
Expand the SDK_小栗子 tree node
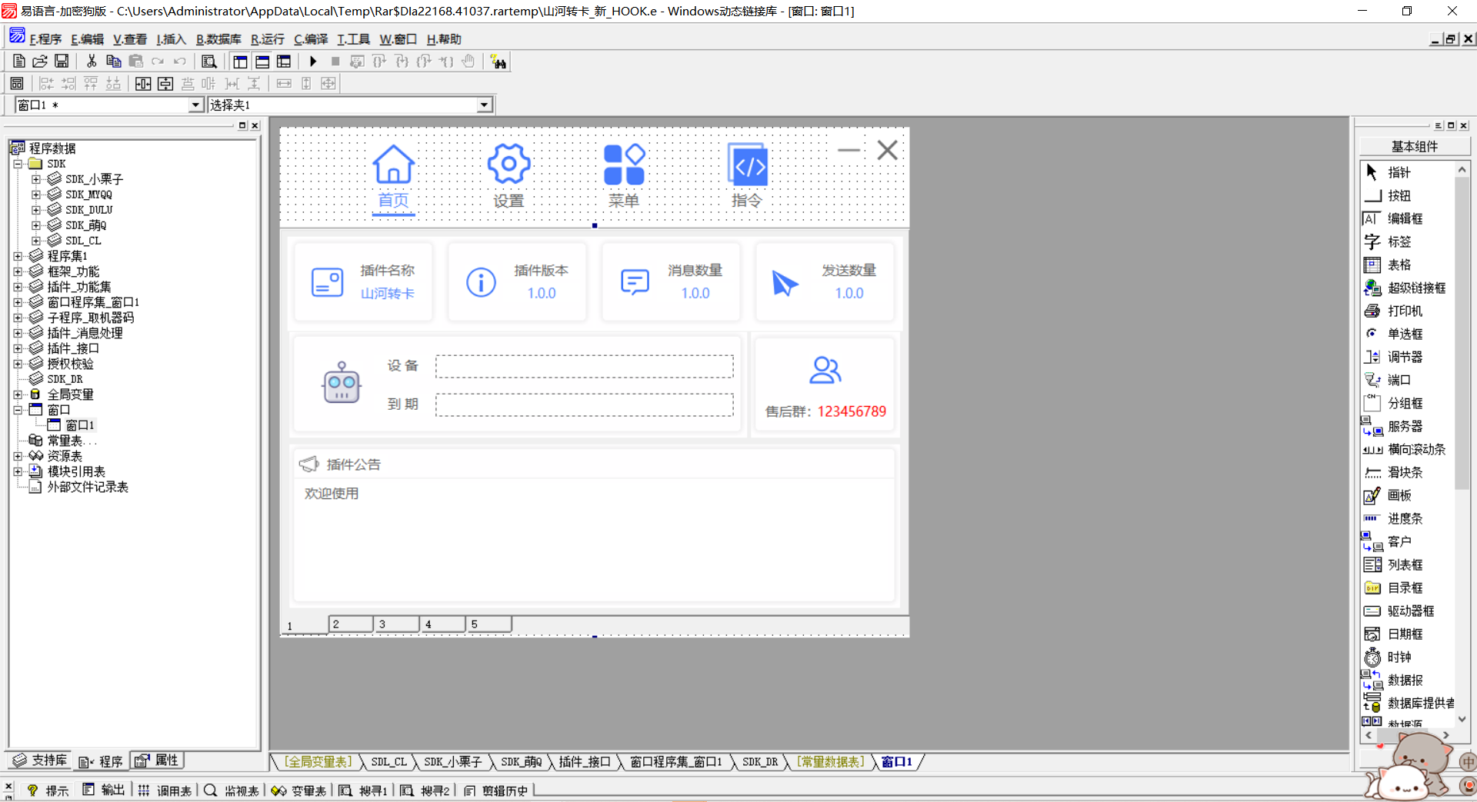click(36, 179)
